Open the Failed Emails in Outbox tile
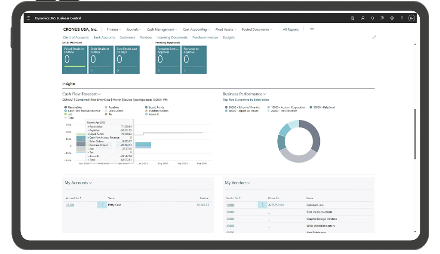This screenshot has height=254, width=440. (75, 60)
